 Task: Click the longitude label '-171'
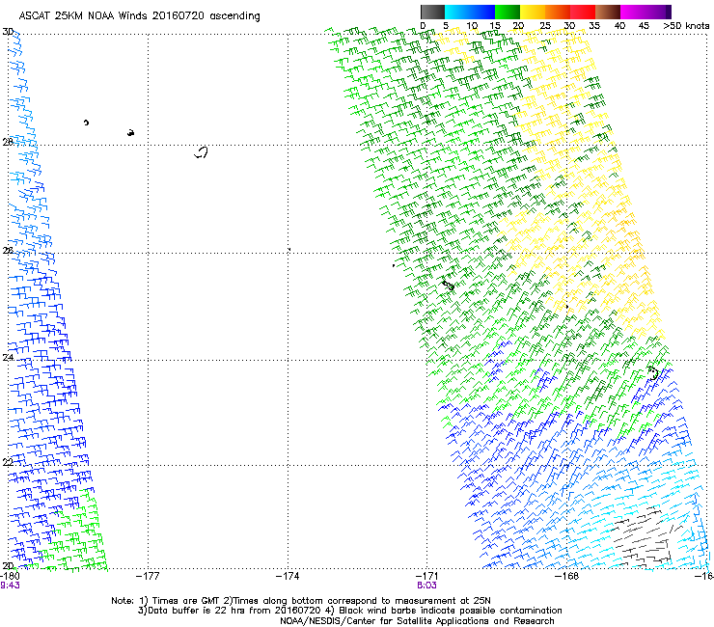(x=427, y=577)
